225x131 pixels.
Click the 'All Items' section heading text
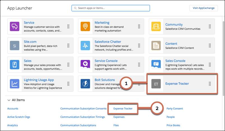point(18,100)
